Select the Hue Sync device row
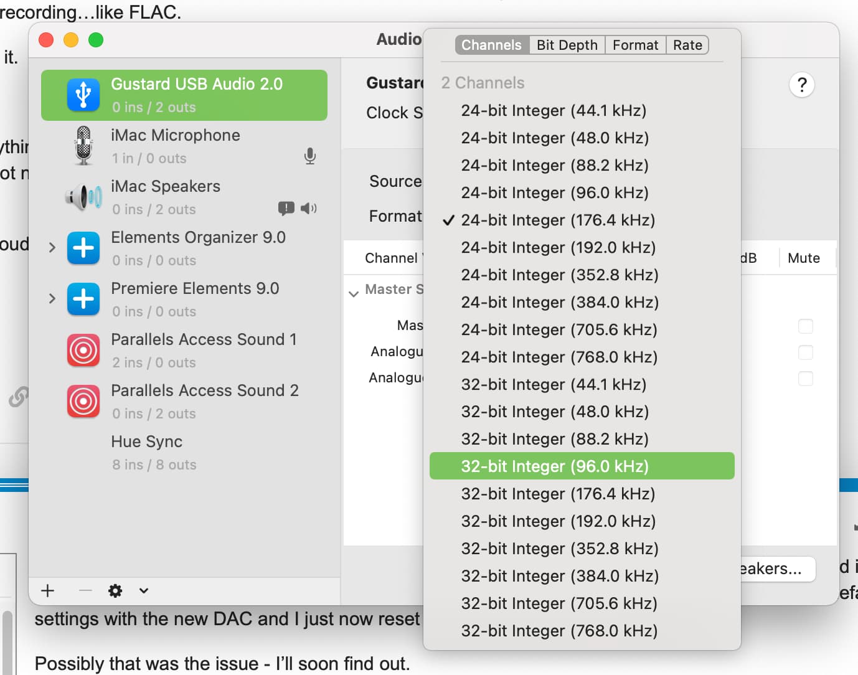Screen dimensions: 858x675 coord(184,453)
